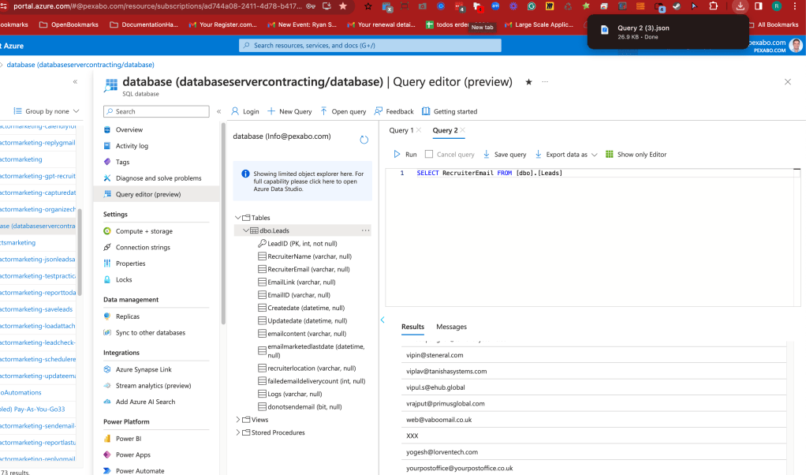Open the Tags menu item
The height and width of the screenshot is (475, 806).
point(122,162)
